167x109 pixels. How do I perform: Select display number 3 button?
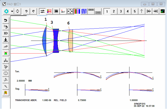tap(121, 11)
